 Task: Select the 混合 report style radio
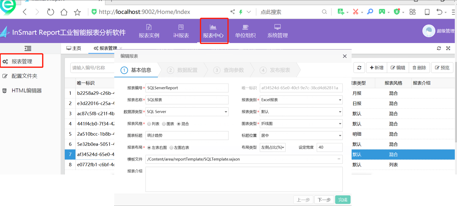[x=179, y=124]
